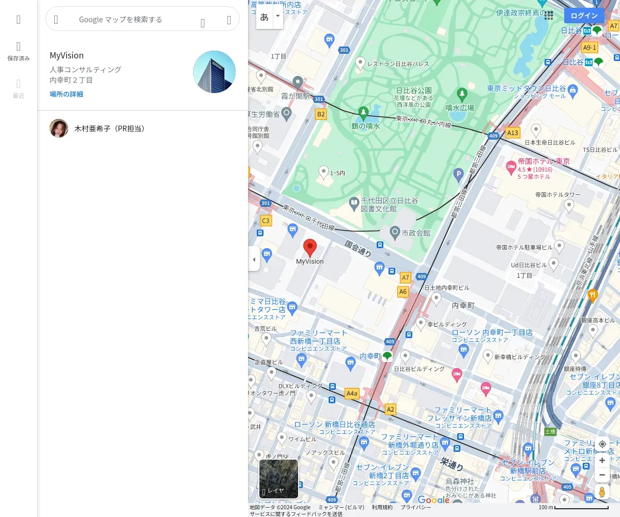Open 木村亜希子 (PR担当) profile avatar

point(59,128)
